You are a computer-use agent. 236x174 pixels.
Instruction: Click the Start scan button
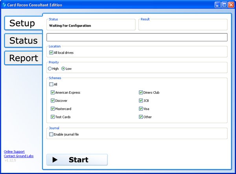coord(77,160)
